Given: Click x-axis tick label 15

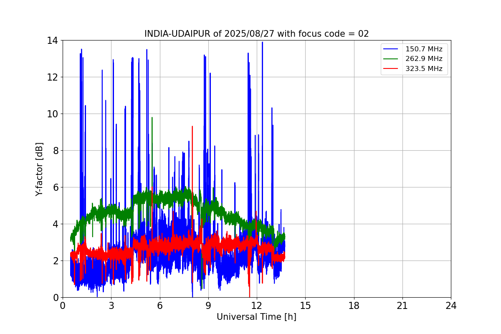Looking at the screenshot, I should [x=305, y=306].
